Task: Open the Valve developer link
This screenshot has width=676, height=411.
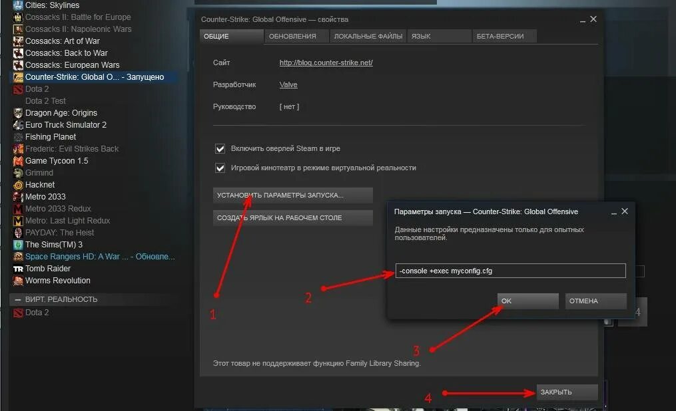Action: pyautogui.click(x=288, y=84)
